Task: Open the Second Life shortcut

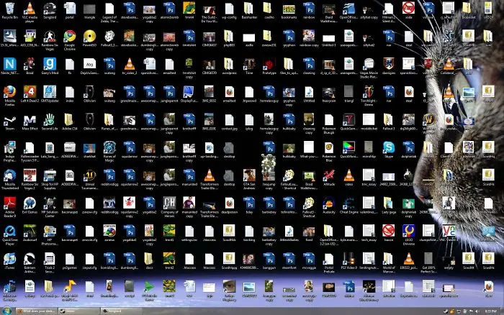Action: point(50,119)
